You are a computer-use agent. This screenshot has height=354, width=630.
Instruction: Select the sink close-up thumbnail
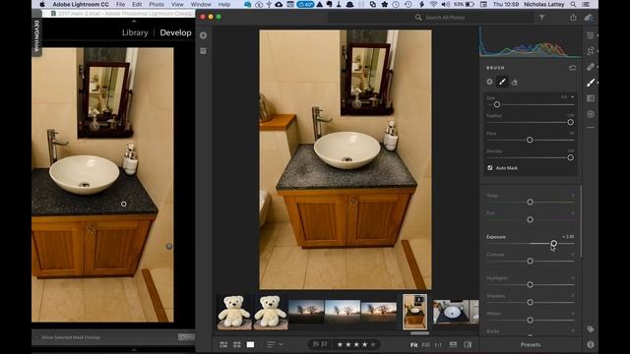coord(456,312)
